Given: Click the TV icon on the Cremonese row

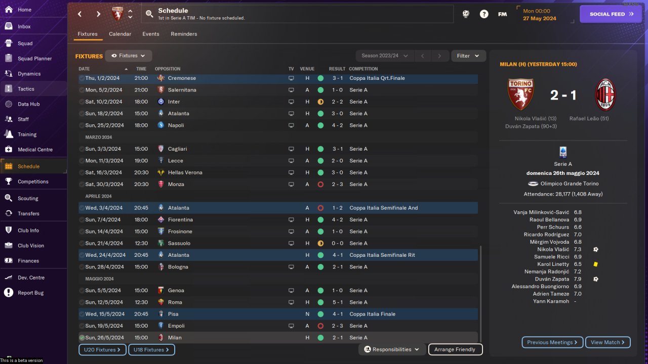Looking at the screenshot, I should pyautogui.click(x=291, y=78).
